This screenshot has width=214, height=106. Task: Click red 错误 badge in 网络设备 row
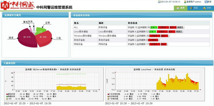[x=164, y=44]
